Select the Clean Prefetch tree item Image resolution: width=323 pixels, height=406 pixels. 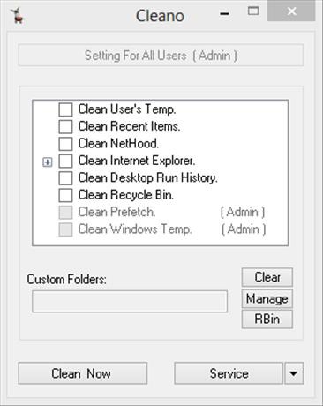tap(116, 212)
